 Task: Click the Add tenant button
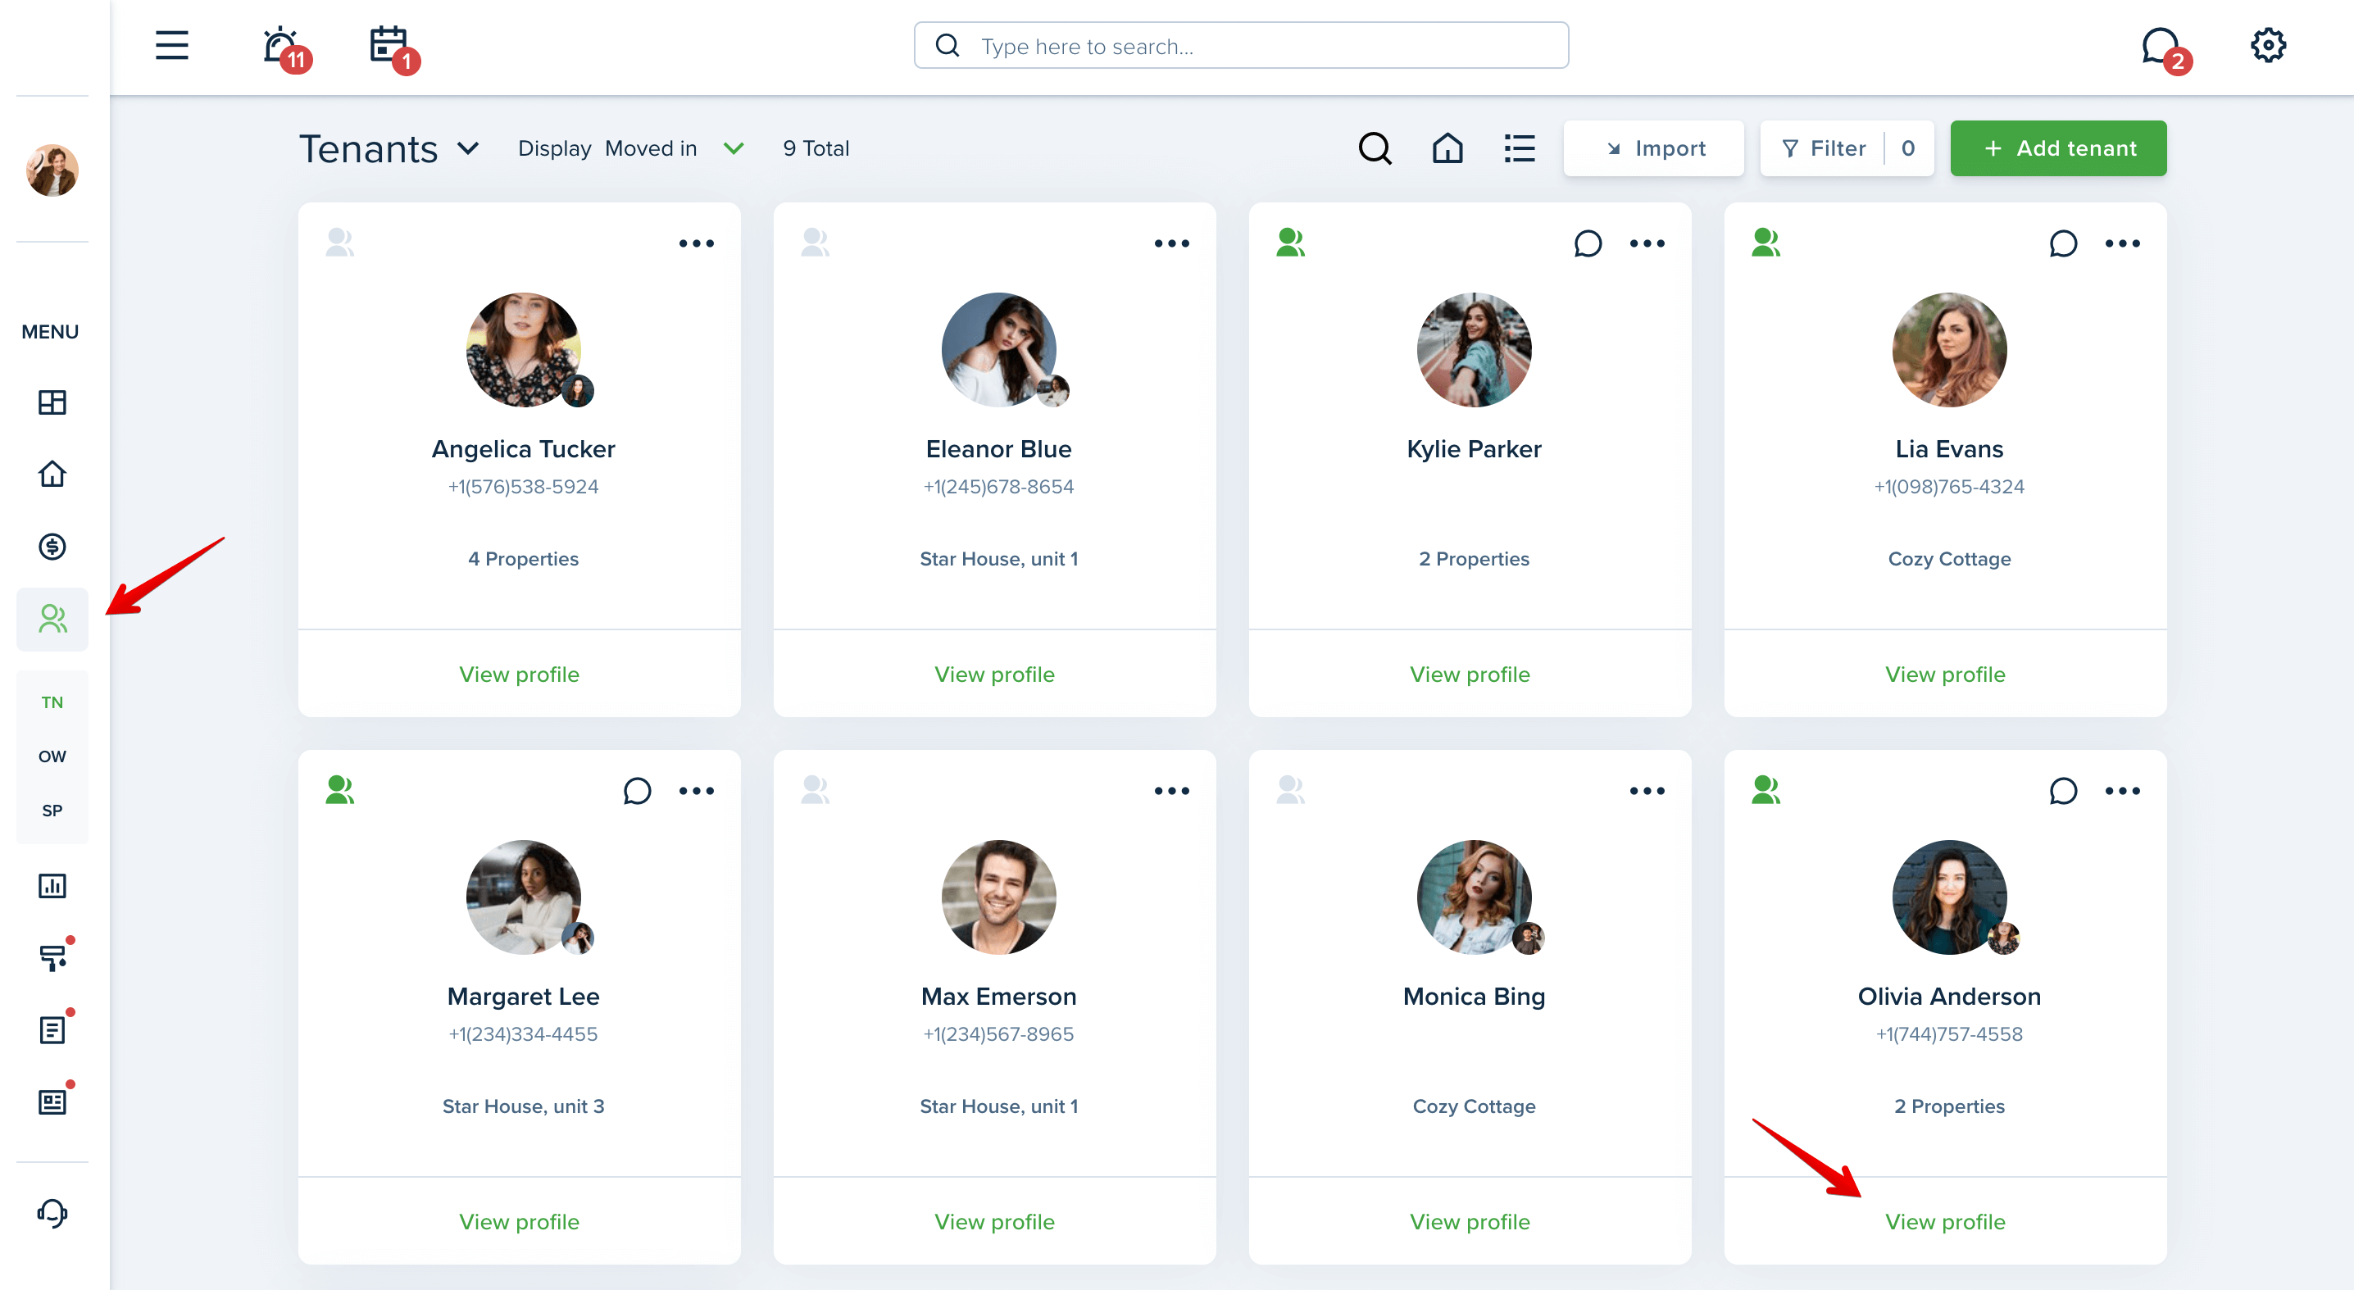coord(2058,148)
